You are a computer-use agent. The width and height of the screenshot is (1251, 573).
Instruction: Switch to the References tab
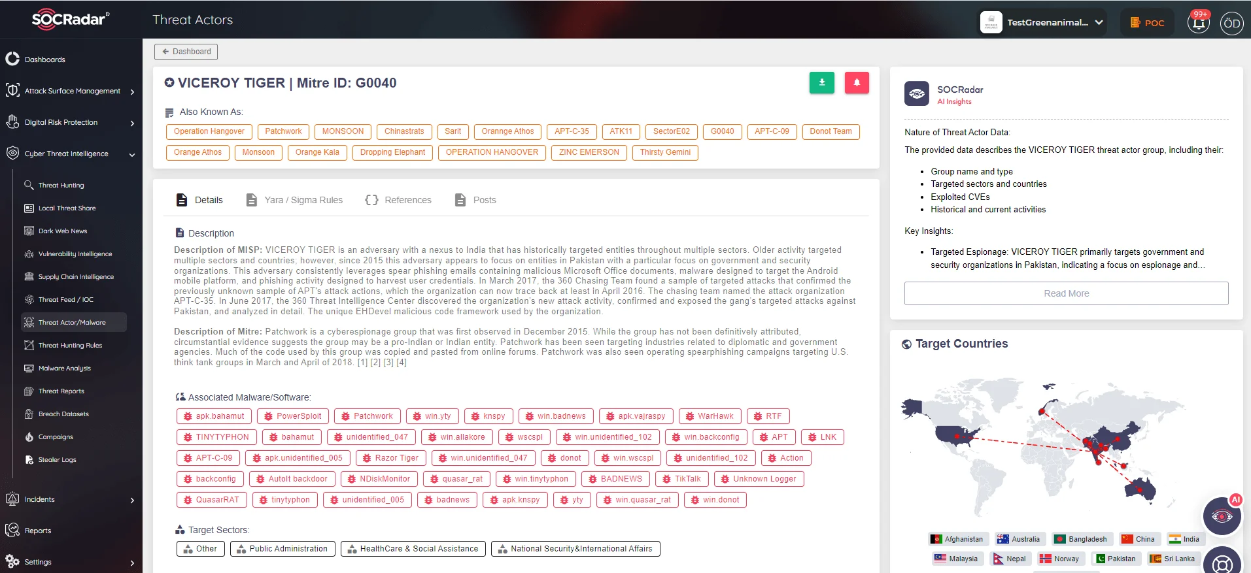(x=398, y=200)
